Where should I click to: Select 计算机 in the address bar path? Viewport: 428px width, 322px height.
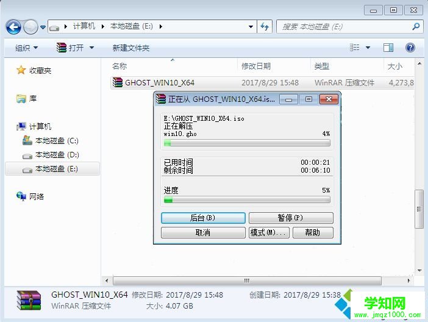pyautogui.click(x=84, y=26)
